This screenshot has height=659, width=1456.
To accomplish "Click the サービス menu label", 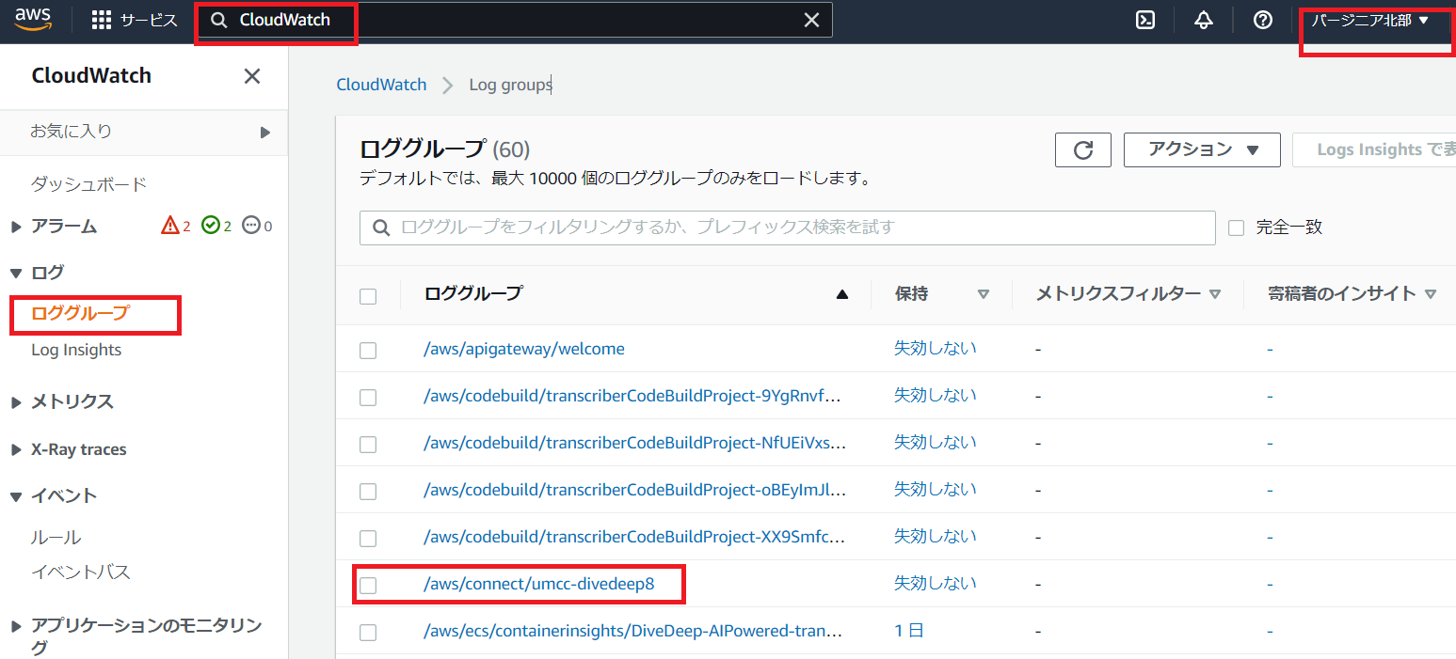I will point(149,21).
